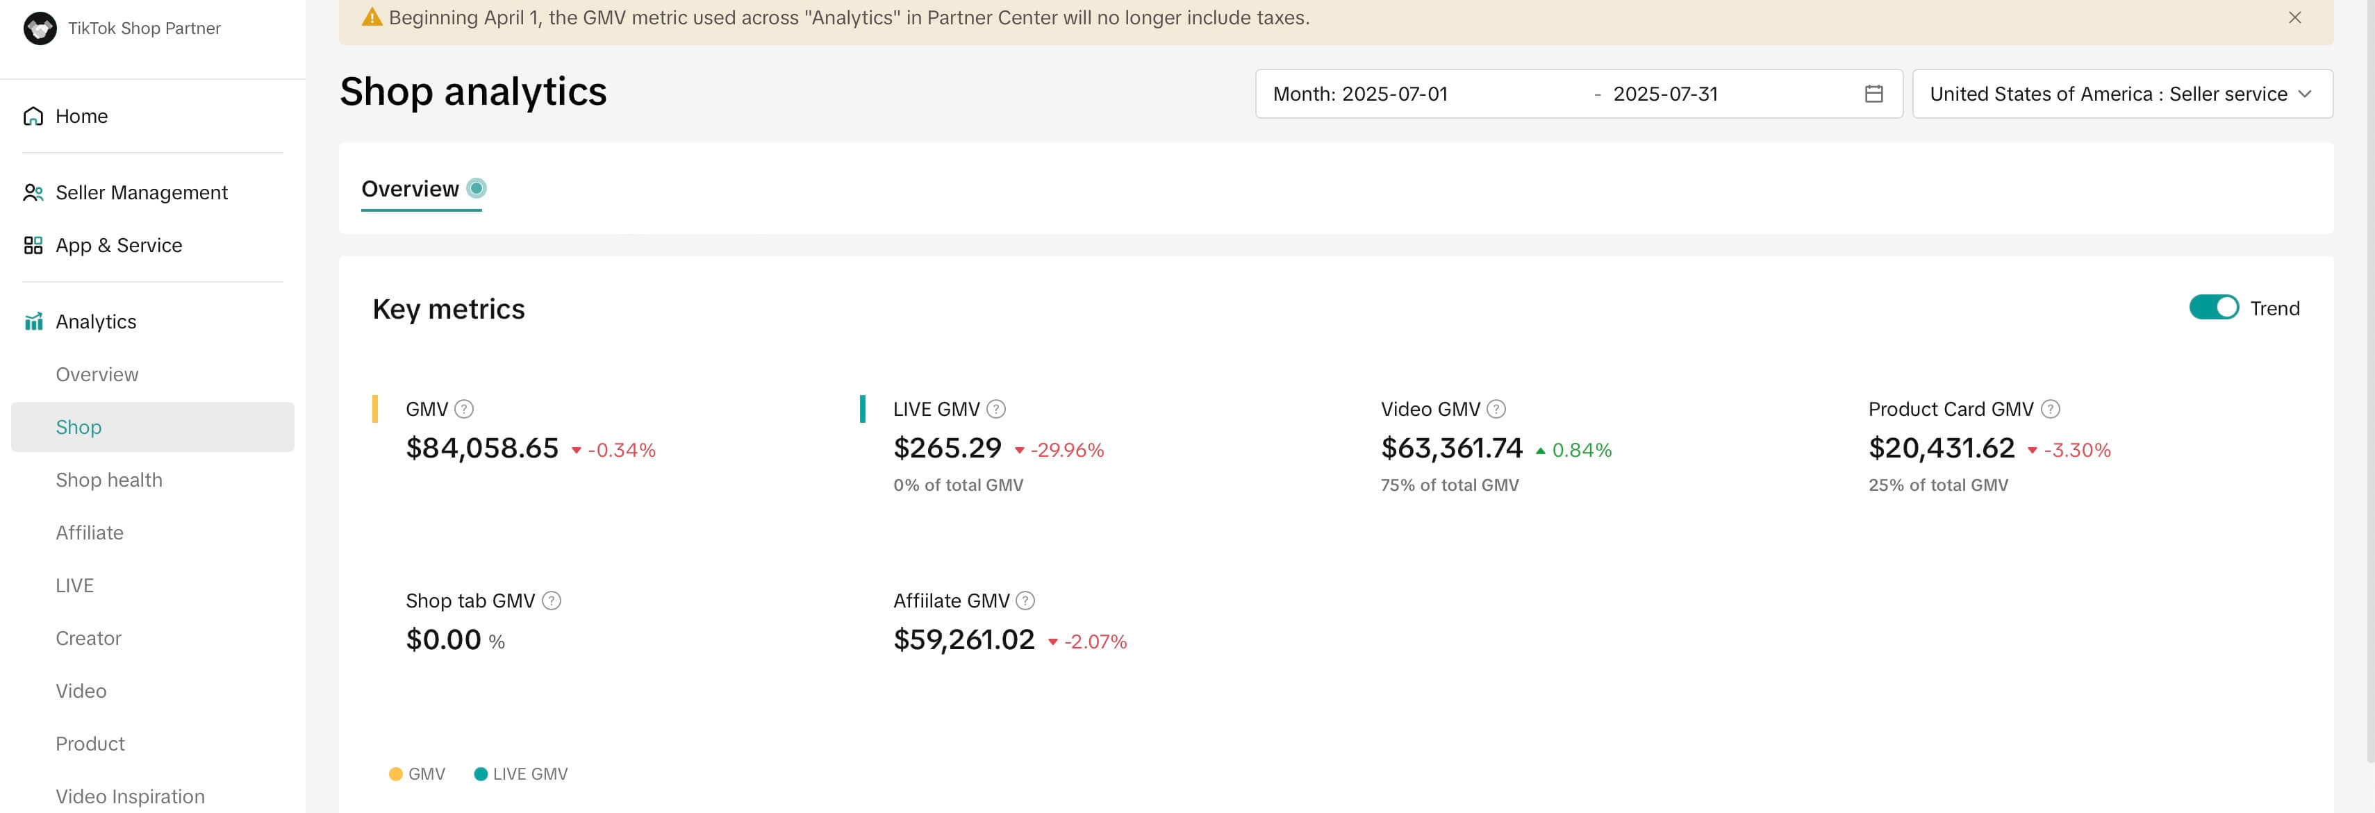
Task: Click the Video GMV help icon
Action: click(1496, 408)
